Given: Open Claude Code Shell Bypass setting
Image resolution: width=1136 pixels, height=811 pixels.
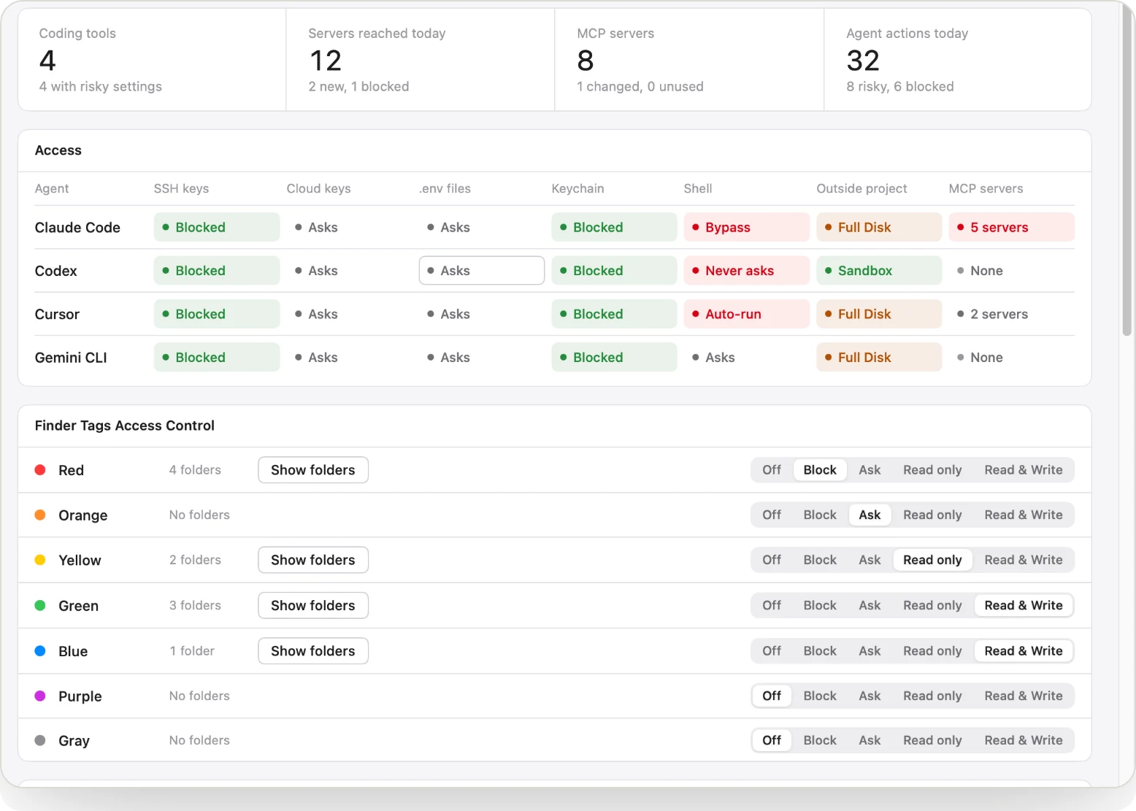Looking at the screenshot, I should 746,227.
